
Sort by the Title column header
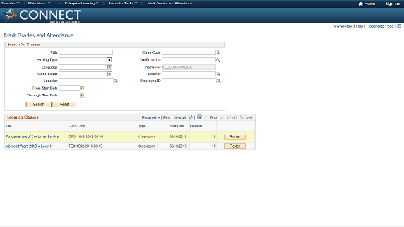(x=8, y=126)
